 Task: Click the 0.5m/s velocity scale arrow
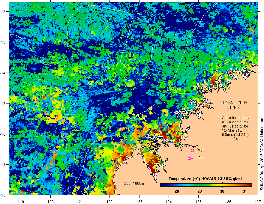click(x=232, y=139)
